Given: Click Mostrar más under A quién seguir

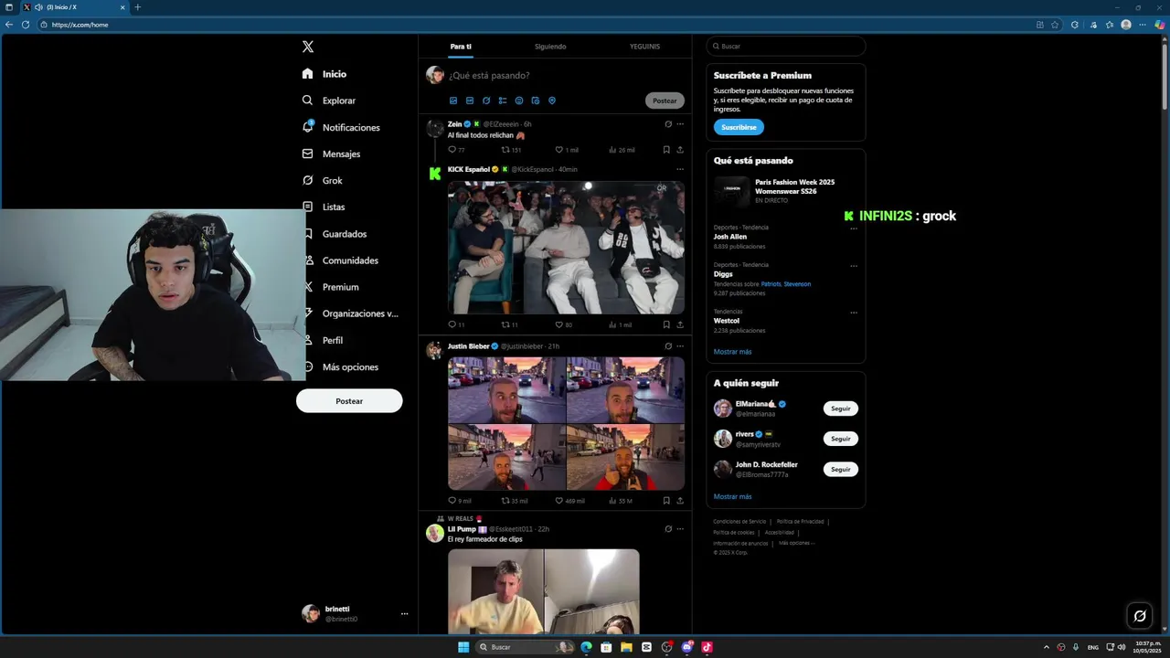Looking at the screenshot, I should pos(732,497).
